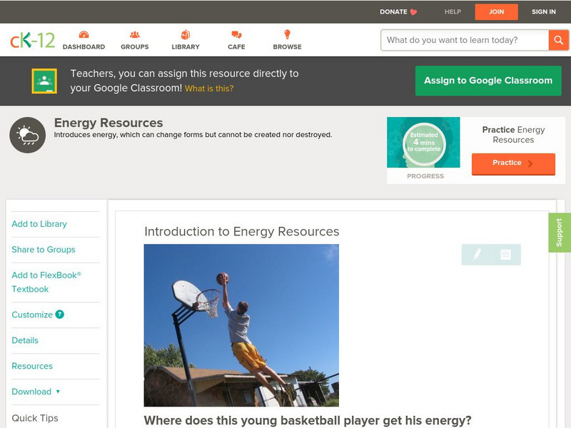571x428 pixels.
Task: Open the Groups people icon
Action: (x=135, y=34)
